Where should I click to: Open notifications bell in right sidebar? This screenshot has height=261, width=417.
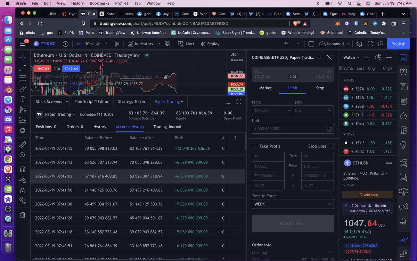[x=403, y=221]
